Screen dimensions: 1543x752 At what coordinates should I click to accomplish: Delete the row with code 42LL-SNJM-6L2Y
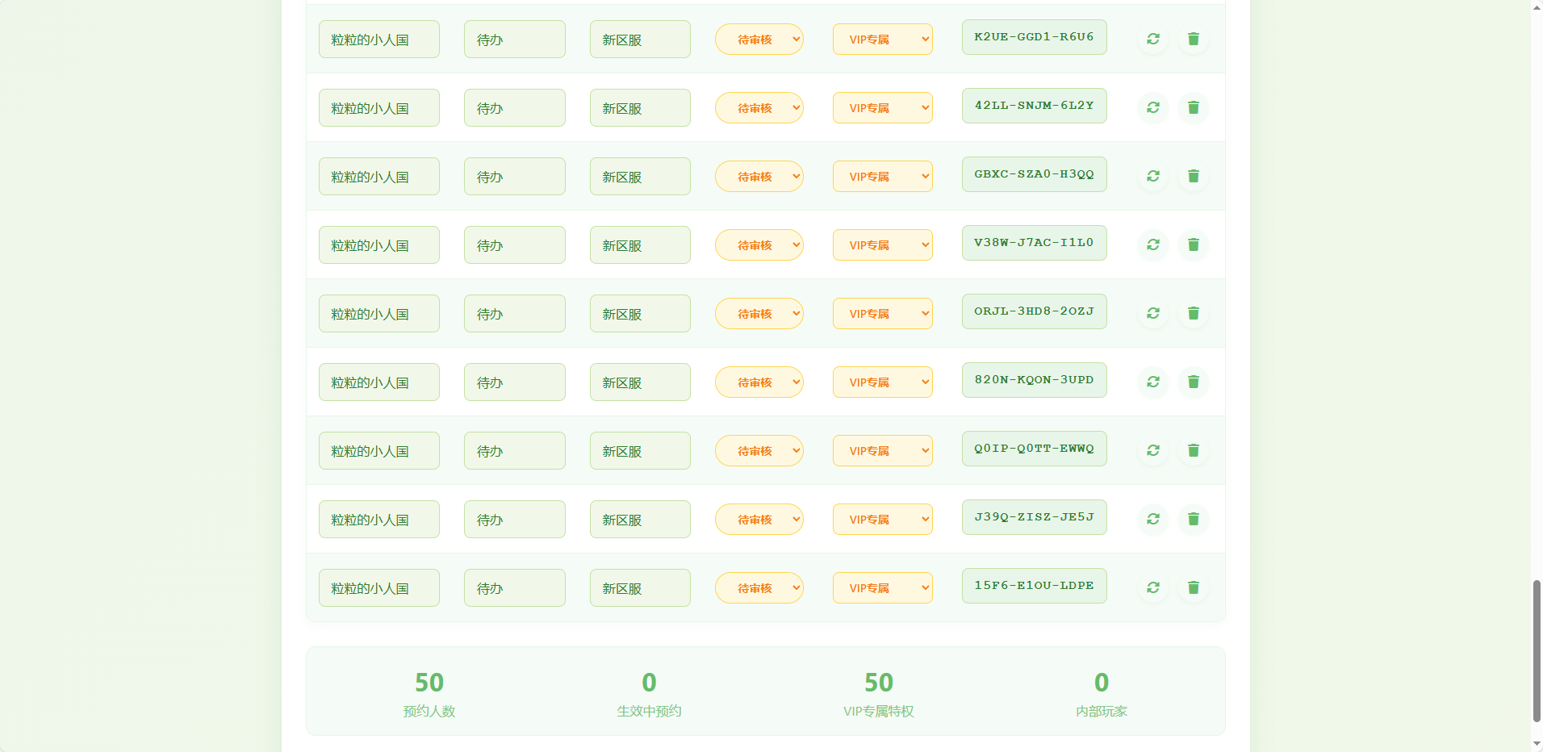coord(1194,107)
